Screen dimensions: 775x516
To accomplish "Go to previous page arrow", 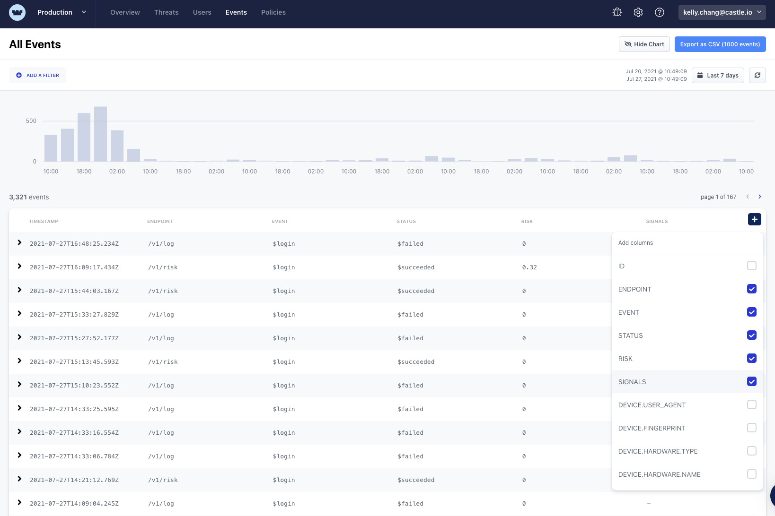I will [x=748, y=197].
